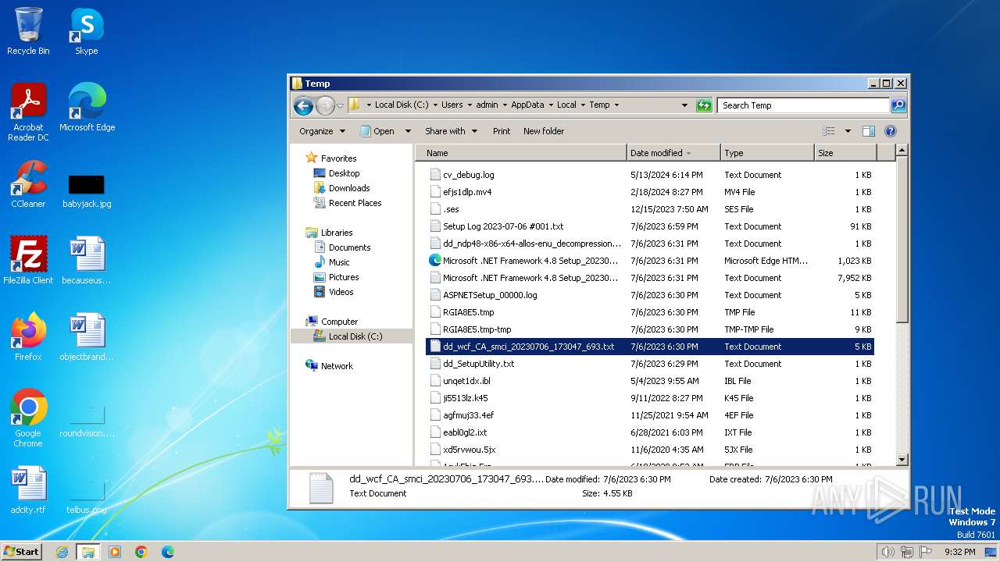Open the Pictures library
The image size is (1000, 562).
(343, 277)
